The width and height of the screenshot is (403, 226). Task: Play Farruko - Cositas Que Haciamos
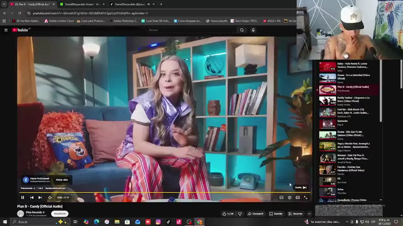pyautogui.click(x=348, y=170)
